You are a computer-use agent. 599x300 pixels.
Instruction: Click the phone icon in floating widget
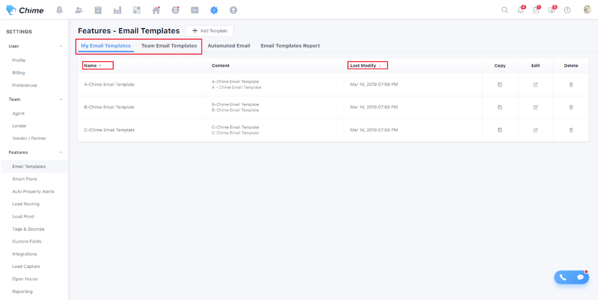[x=563, y=278]
